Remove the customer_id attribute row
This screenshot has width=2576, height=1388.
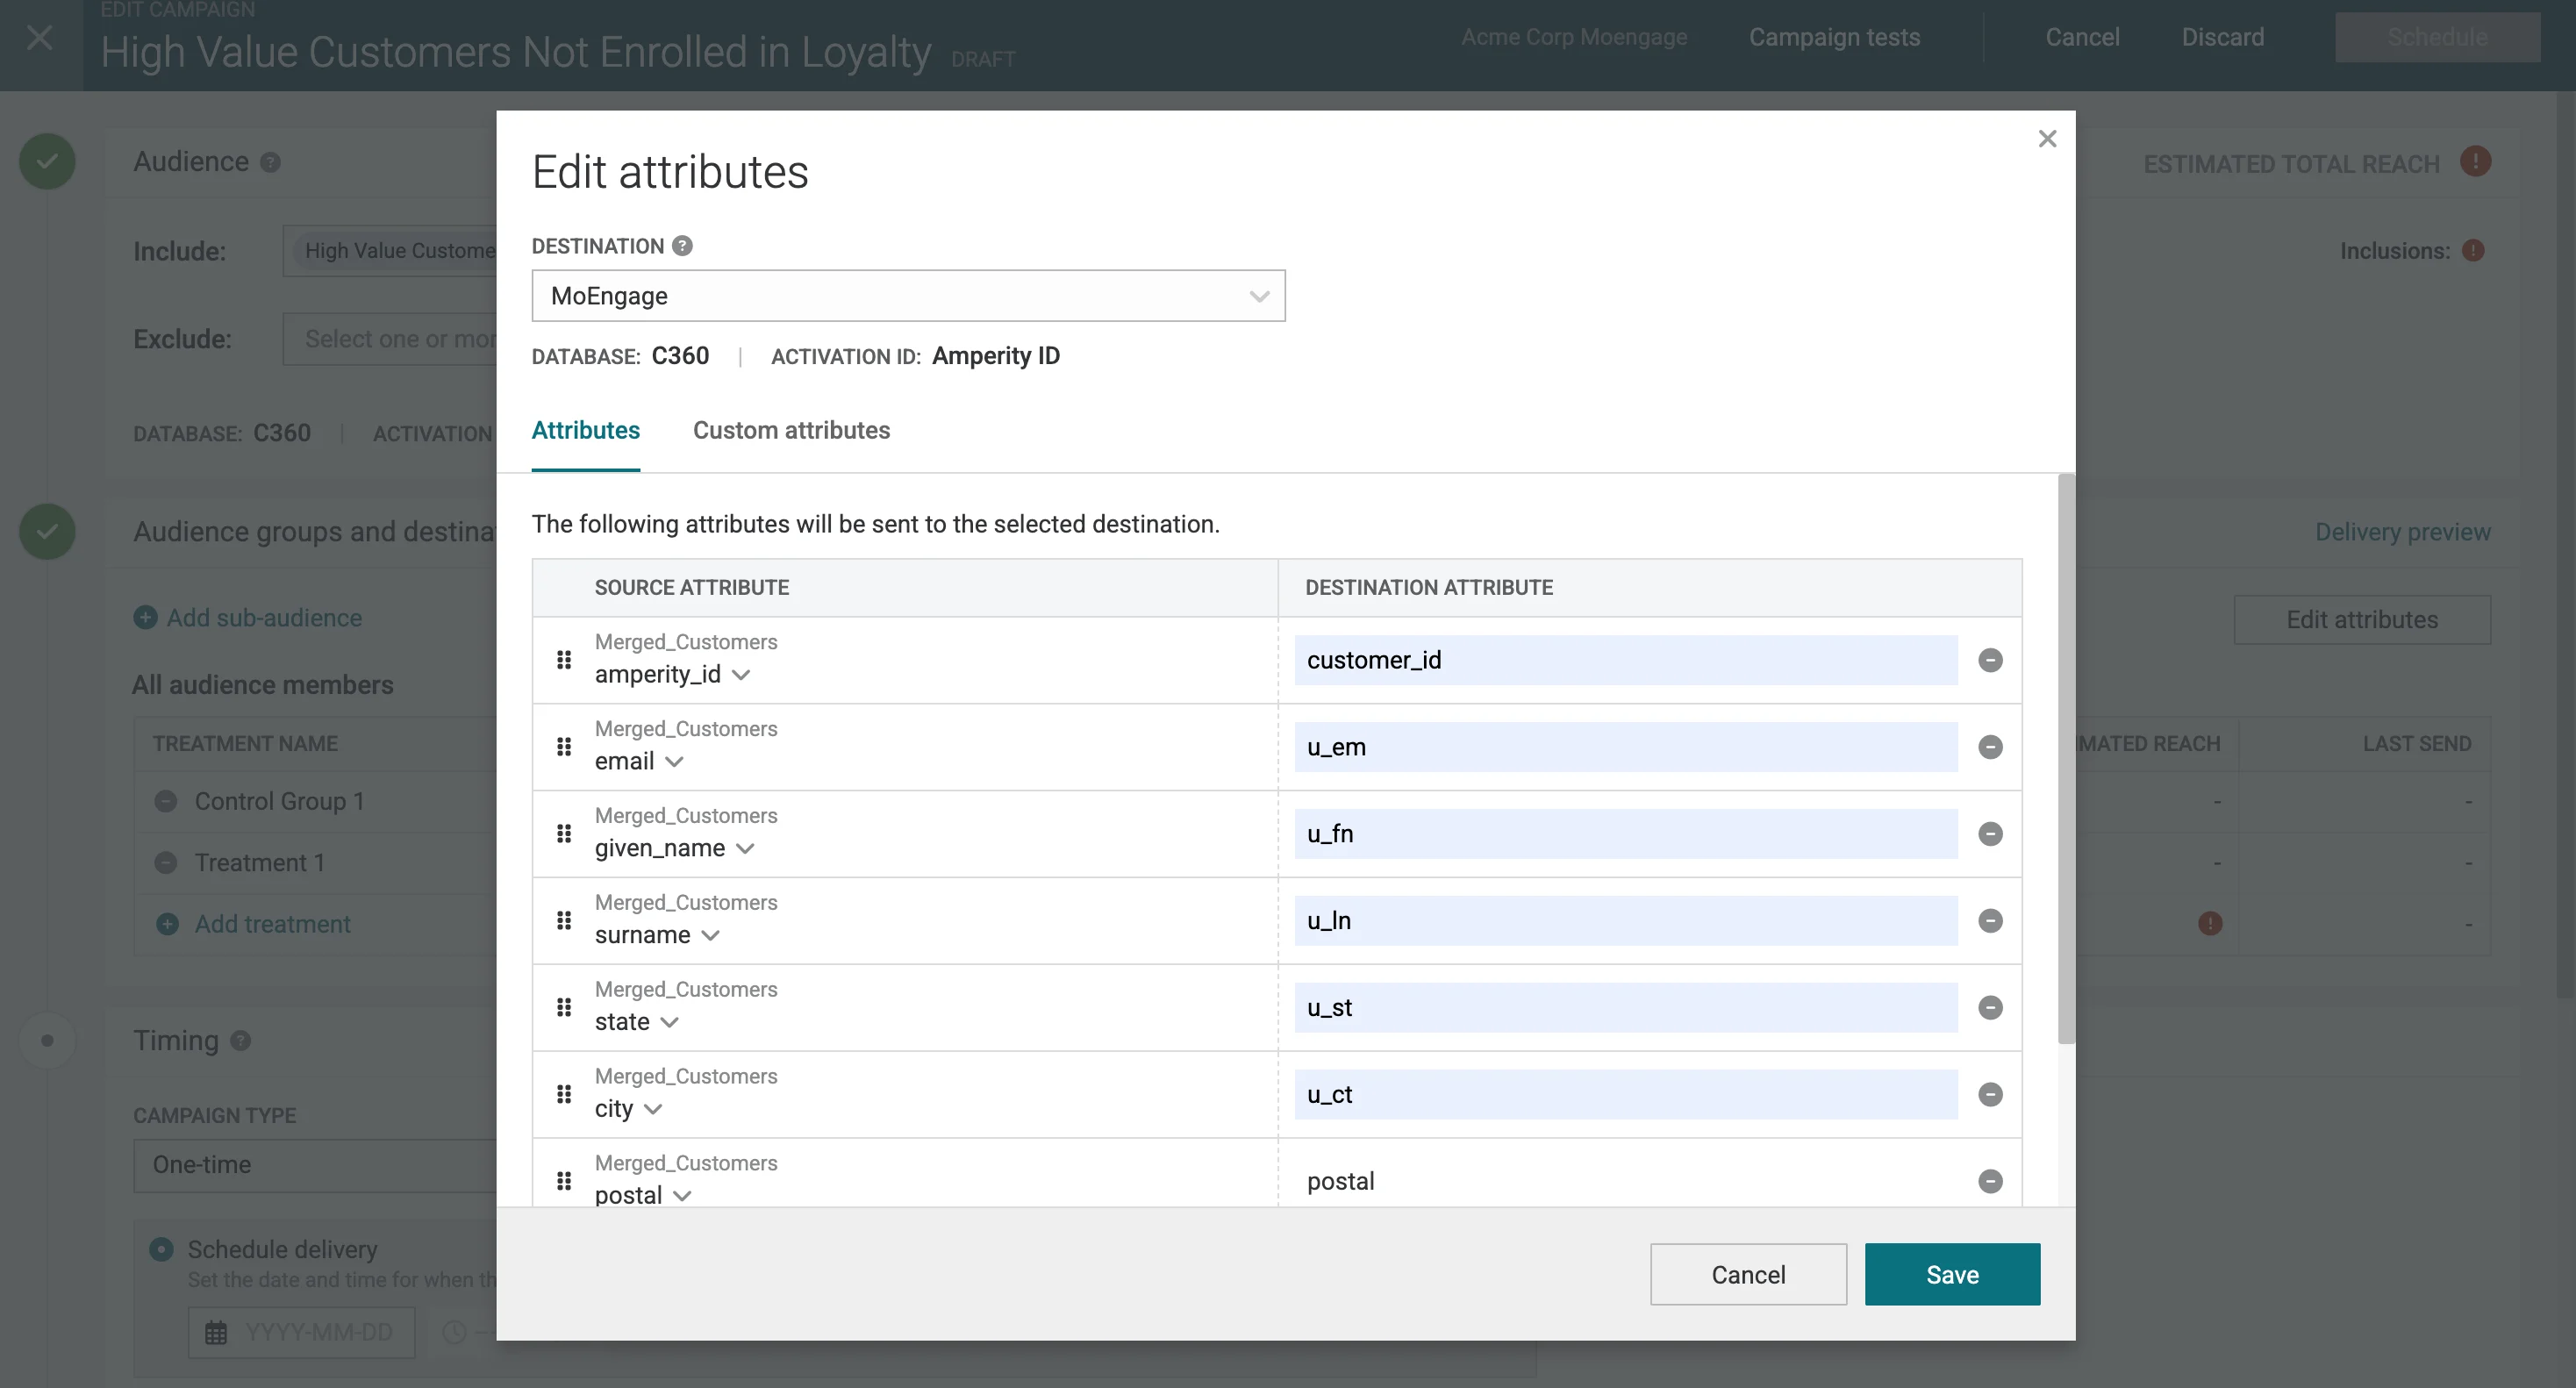coord(1990,660)
